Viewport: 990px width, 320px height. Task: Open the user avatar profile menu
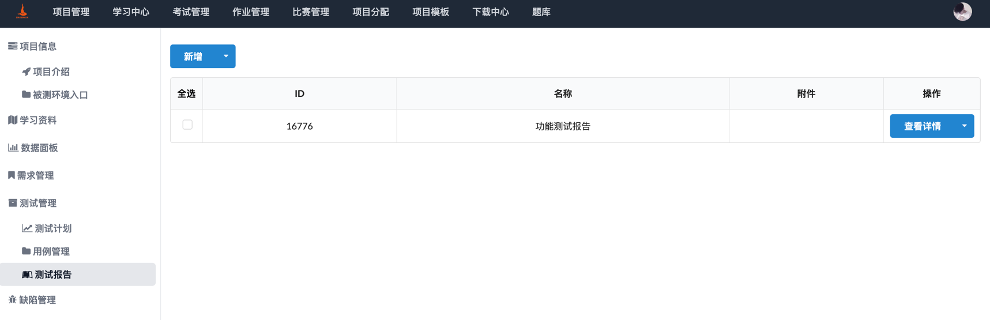962,12
